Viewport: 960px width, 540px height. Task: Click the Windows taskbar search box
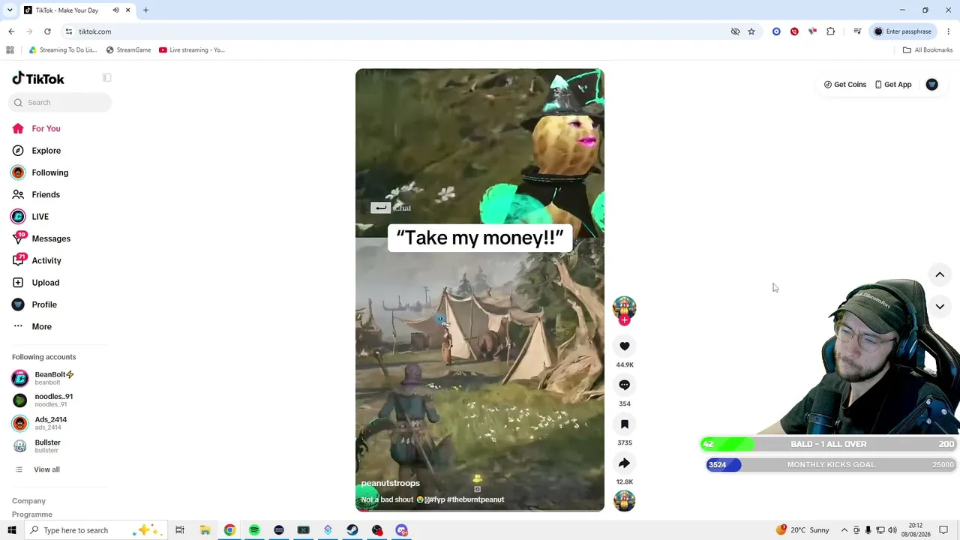tap(95, 530)
